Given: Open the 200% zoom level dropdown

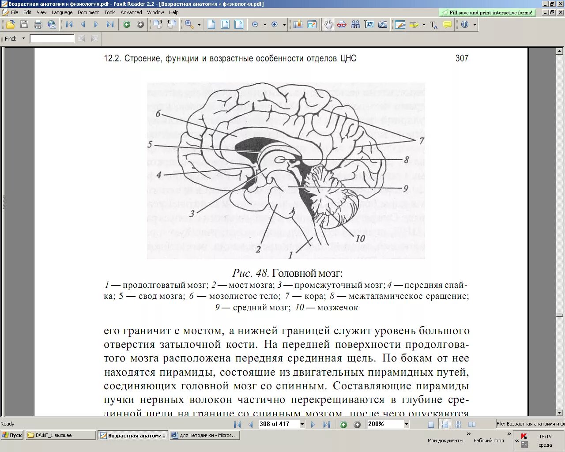Looking at the screenshot, I should click(406, 424).
